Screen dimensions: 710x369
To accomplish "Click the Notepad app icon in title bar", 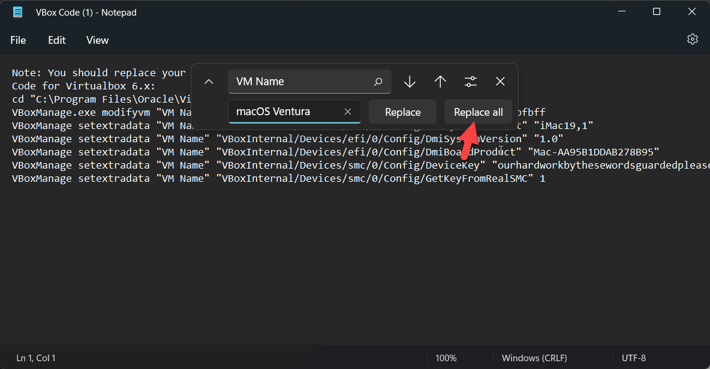I will tap(17, 12).
